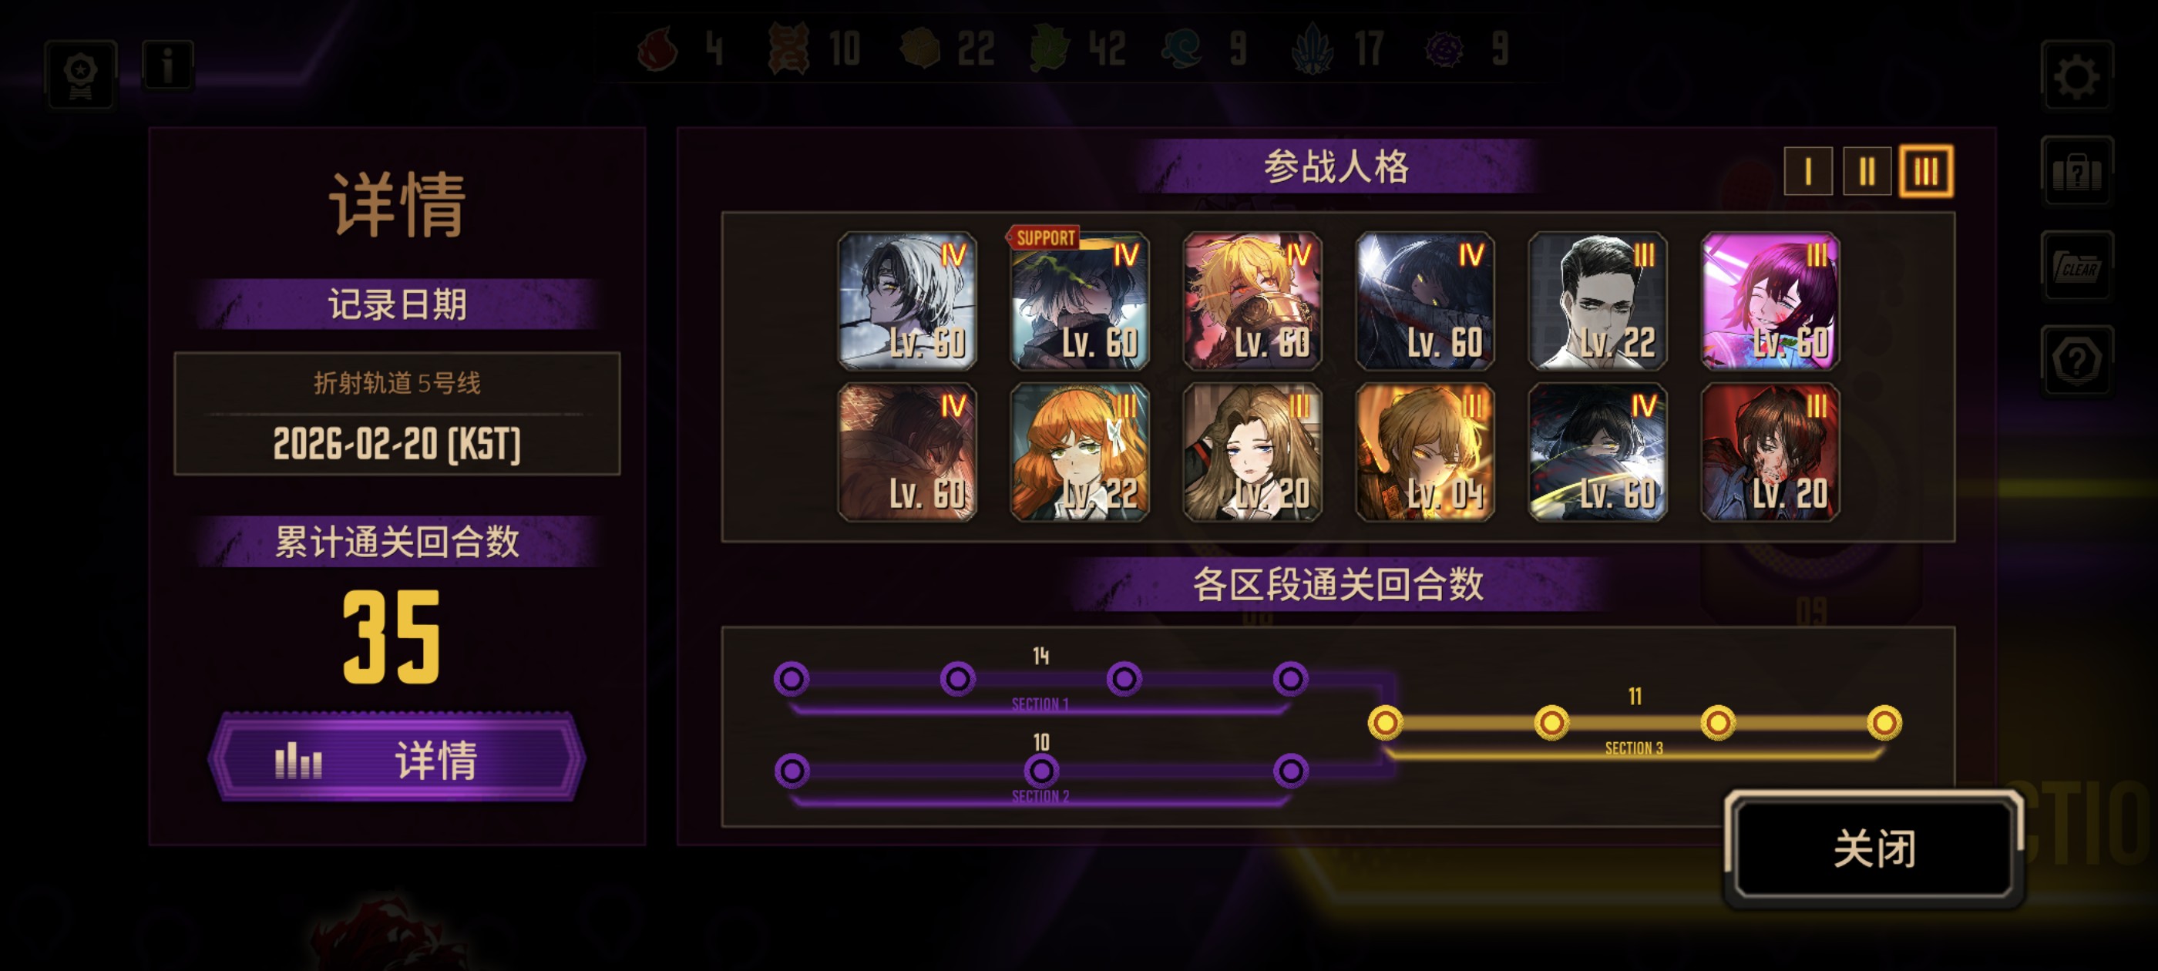Select team tab II
This screenshot has height=971, width=2158.
pyautogui.click(x=1866, y=172)
